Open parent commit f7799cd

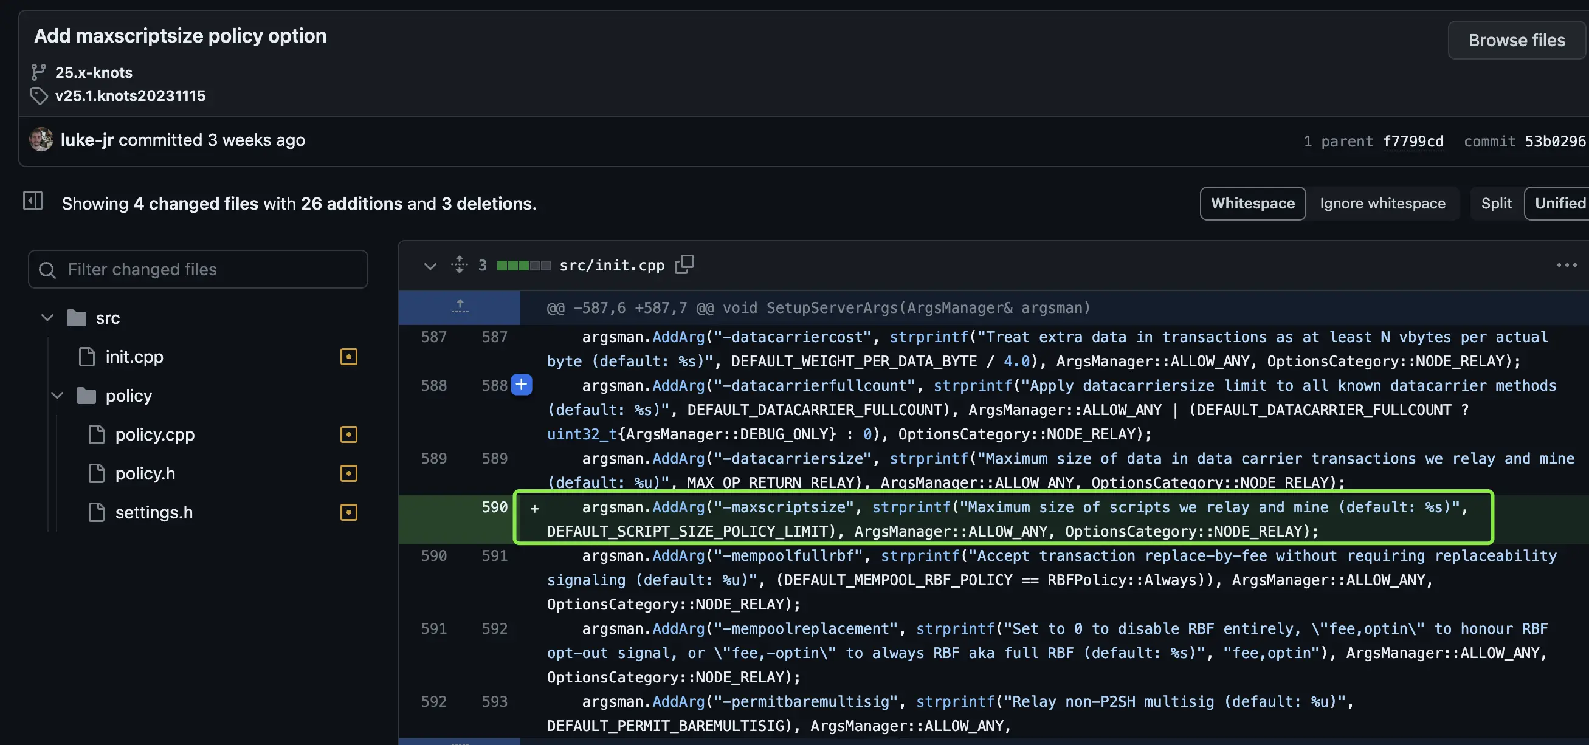pos(1413,141)
